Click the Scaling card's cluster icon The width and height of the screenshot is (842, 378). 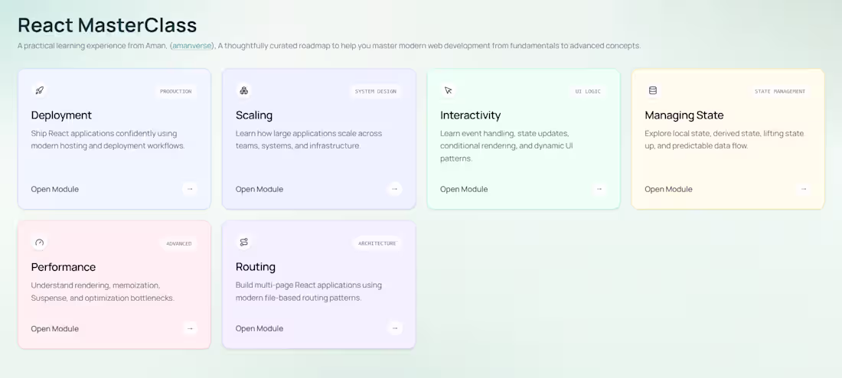pyautogui.click(x=243, y=91)
